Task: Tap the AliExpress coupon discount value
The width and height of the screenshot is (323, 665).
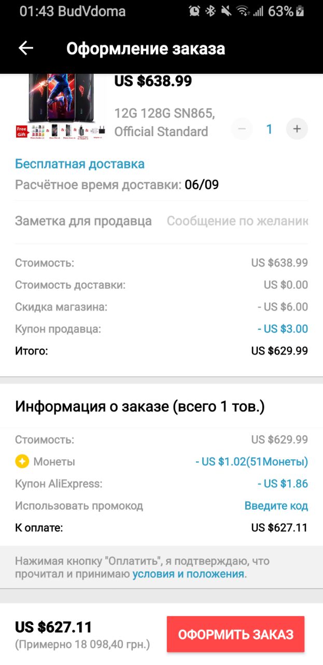Action: pyautogui.click(x=283, y=484)
